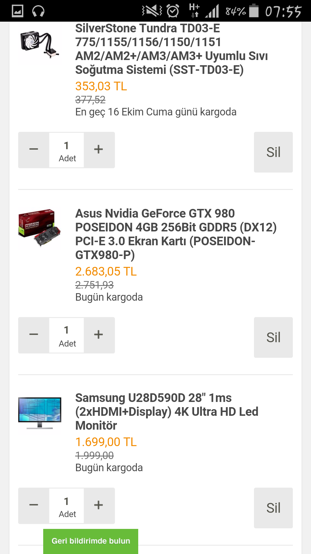Open Samsung U28D590D 28" monitor title link
The width and height of the screenshot is (311, 554).
tap(167, 411)
